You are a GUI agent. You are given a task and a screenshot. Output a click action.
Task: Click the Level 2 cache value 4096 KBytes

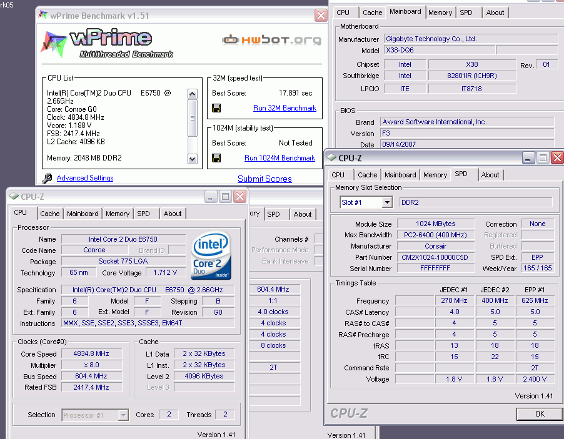pyautogui.click(x=204, y=376)
